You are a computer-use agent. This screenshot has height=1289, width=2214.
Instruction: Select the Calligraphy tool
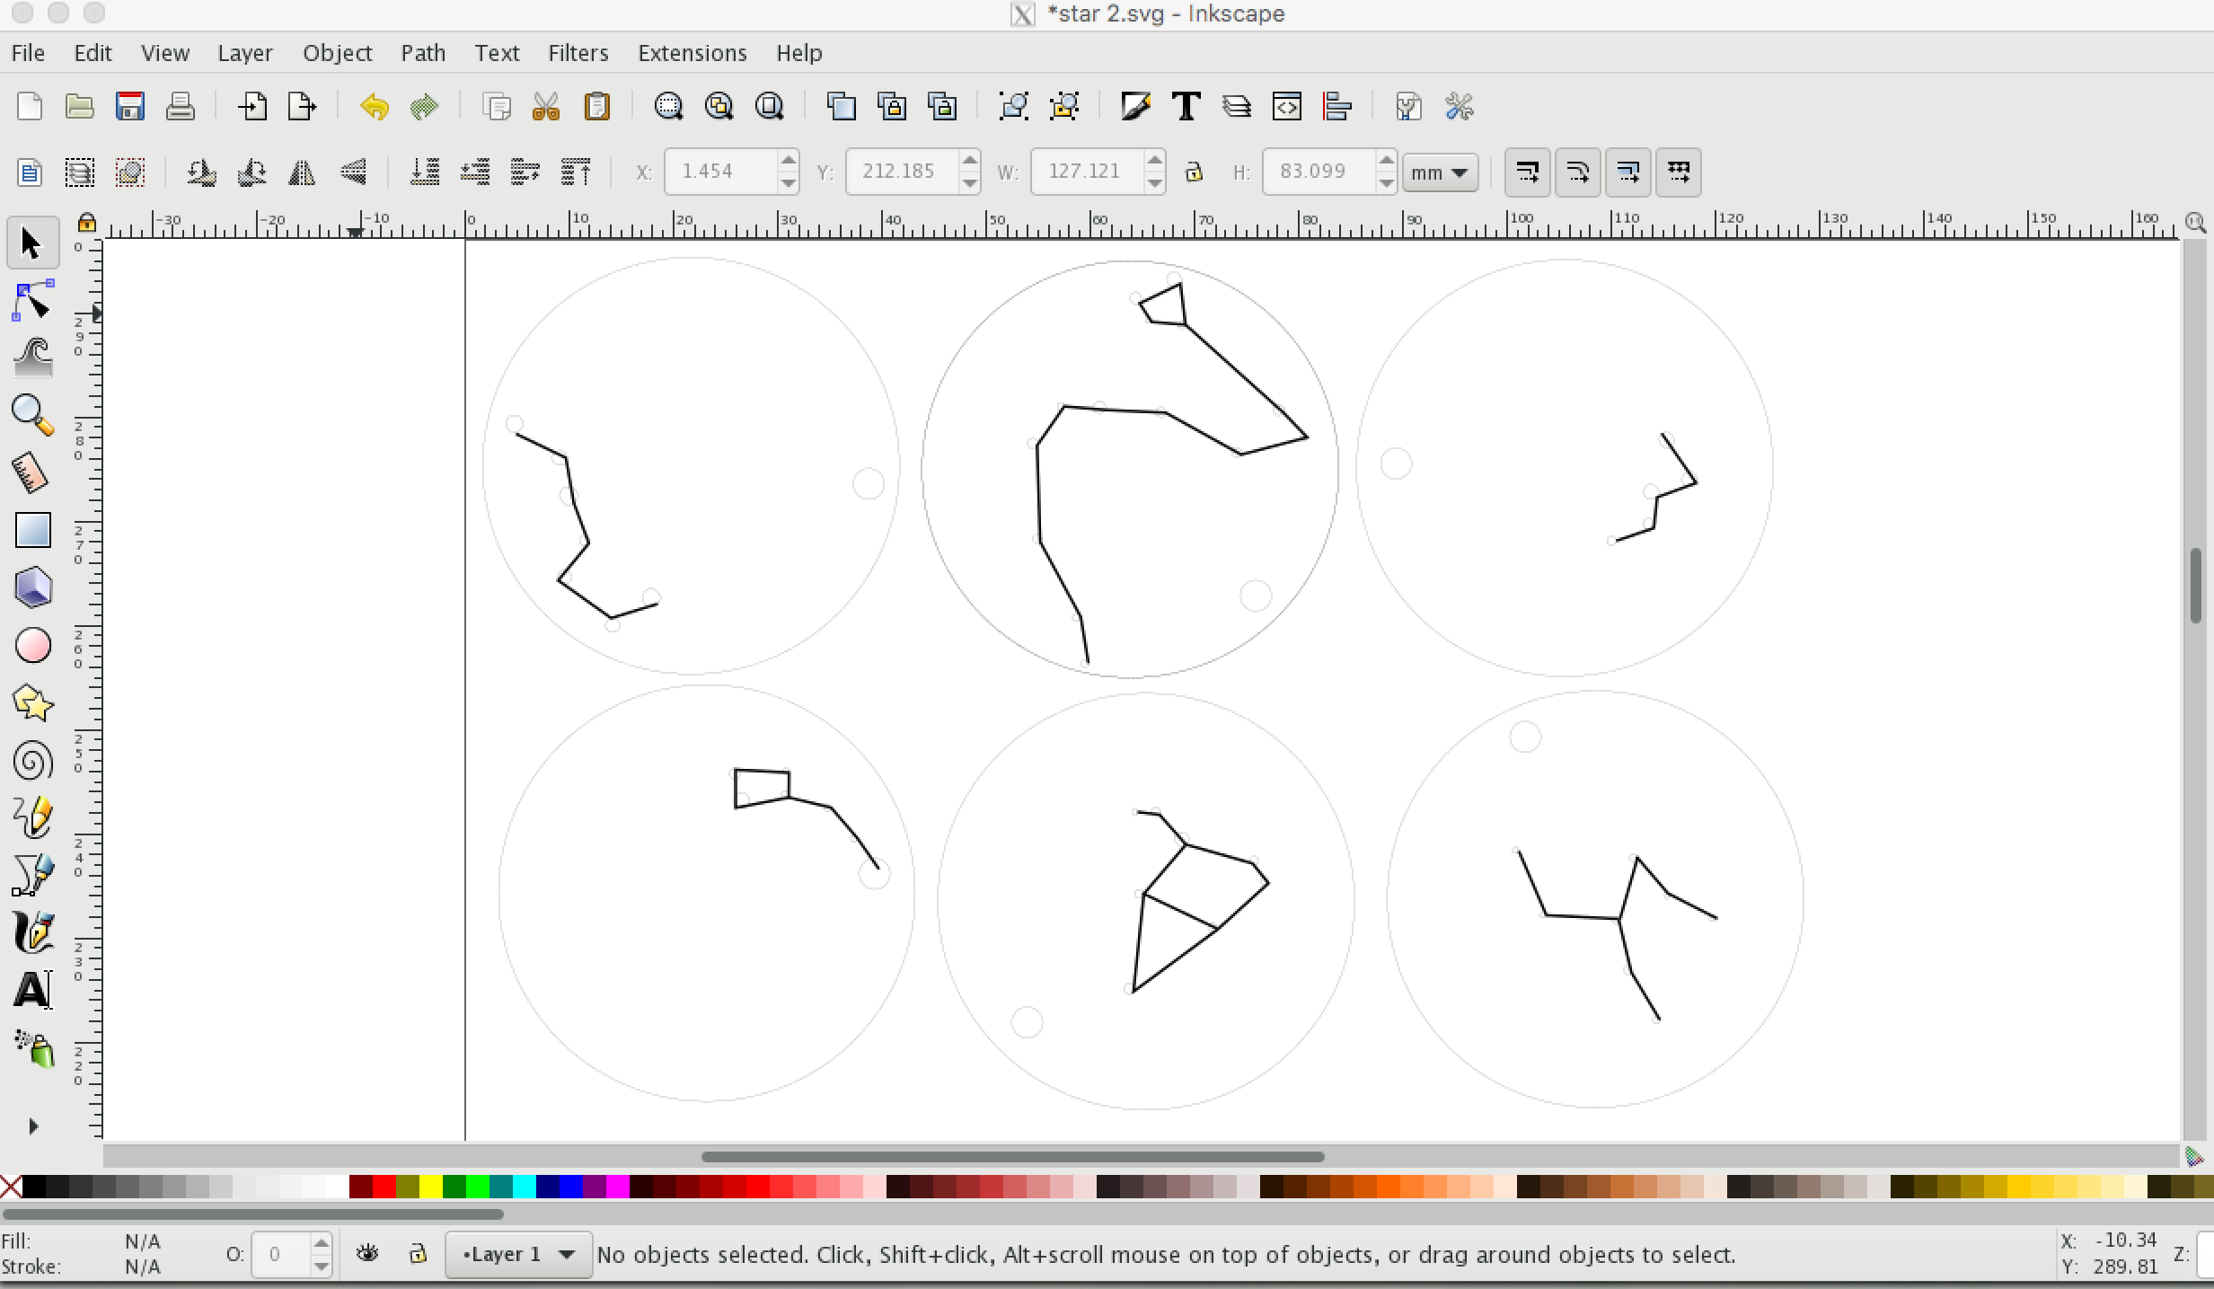click(x=32, y=932)
